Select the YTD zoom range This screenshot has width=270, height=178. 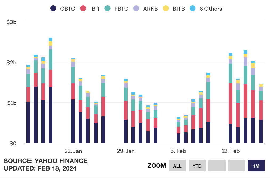(x=197, y=165)
